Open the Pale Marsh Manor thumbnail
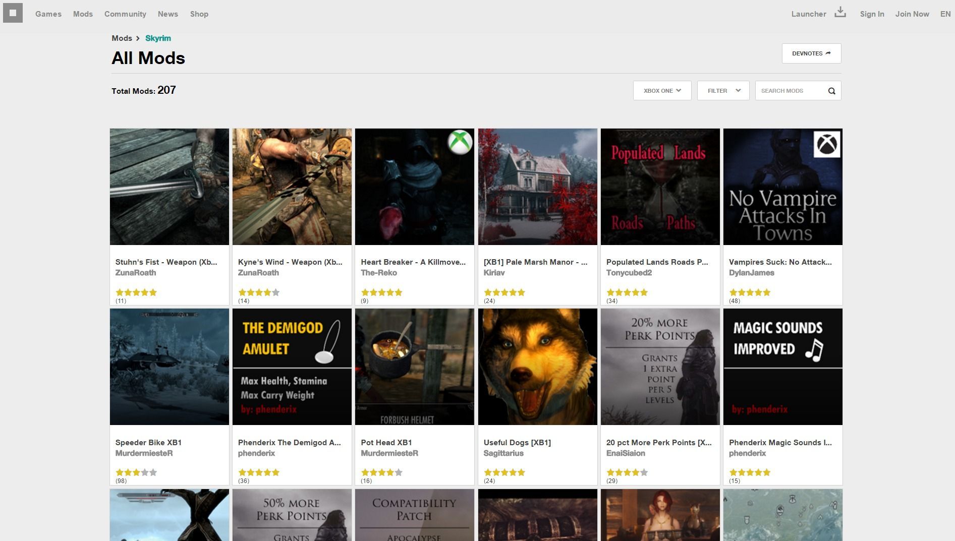Image resolution: width=955 pixels, height=541 pixels. [x=537, y=187]
